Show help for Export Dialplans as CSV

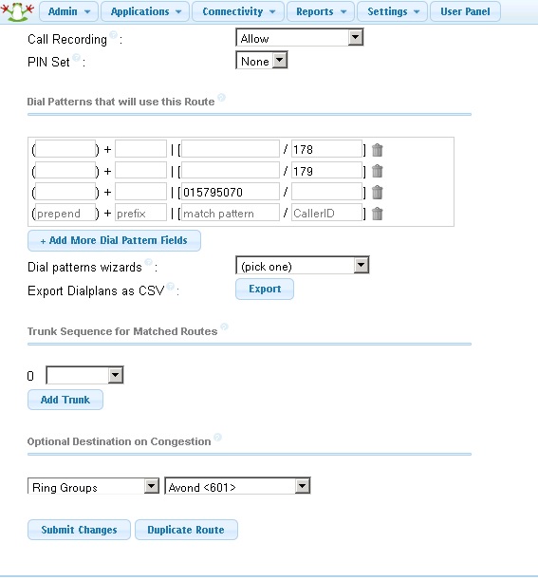coord(170,286)
